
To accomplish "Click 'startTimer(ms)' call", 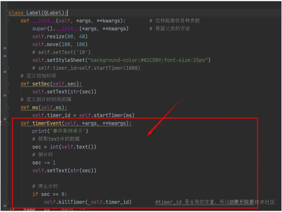I will 114,115.
